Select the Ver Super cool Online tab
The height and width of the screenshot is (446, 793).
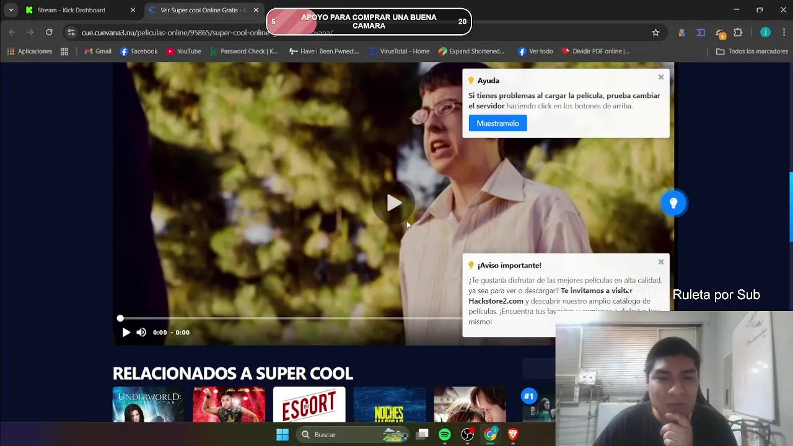coord(203,10)
